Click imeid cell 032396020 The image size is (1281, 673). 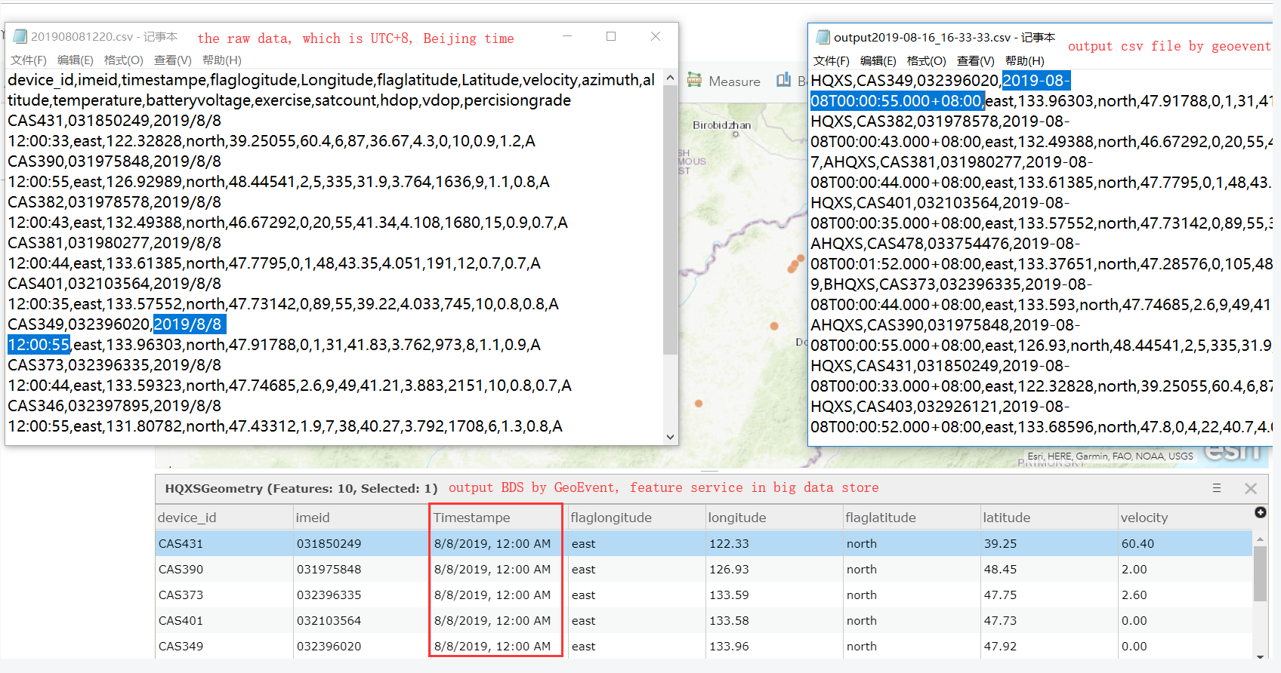coord(362,646)
